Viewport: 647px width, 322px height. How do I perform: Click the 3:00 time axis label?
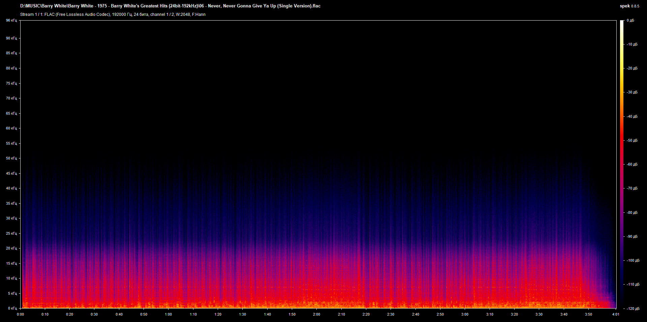click(465, 314)
